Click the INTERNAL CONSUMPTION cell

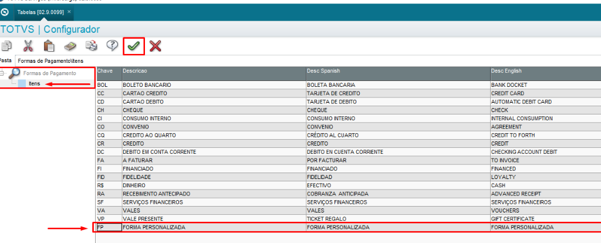coord(545,119)
